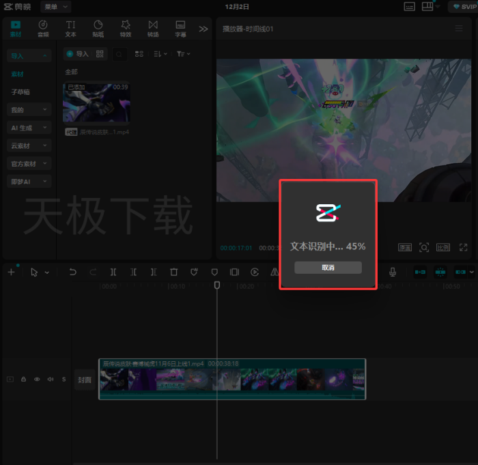Click the microphone record icon

(393, 272)
